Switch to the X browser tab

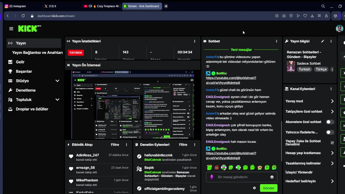click(x=62, y=6)
